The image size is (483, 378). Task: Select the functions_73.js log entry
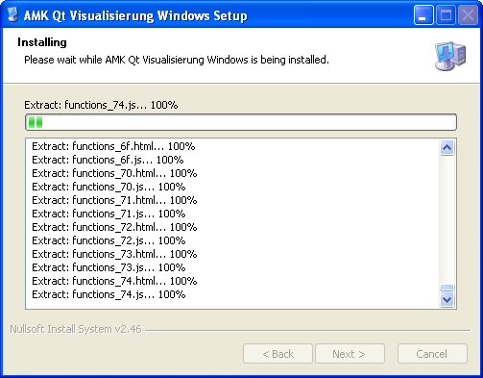pyautogui.click(x=109, y=267)
